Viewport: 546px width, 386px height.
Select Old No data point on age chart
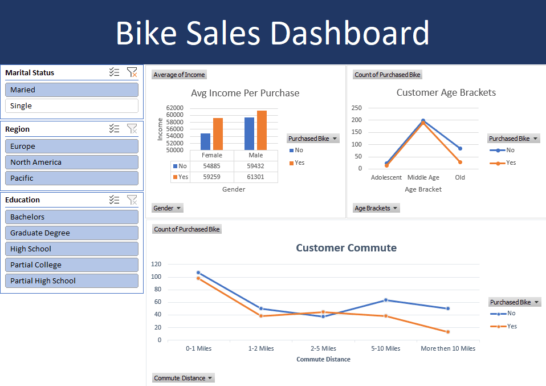460,148
